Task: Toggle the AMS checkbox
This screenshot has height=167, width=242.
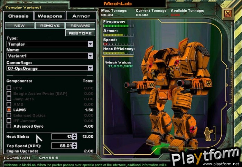Action: point(9,104)
